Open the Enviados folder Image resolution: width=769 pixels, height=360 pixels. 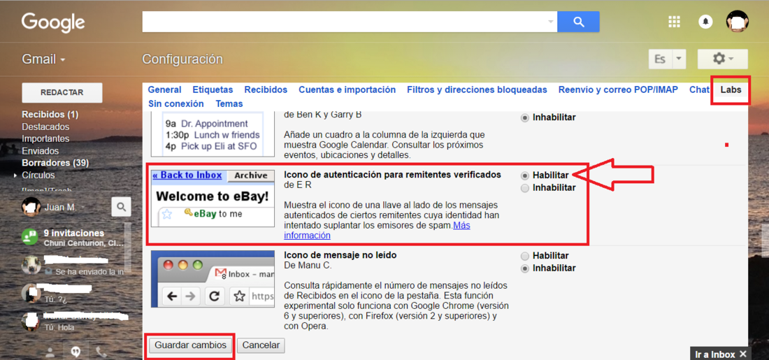pos(41,151)
